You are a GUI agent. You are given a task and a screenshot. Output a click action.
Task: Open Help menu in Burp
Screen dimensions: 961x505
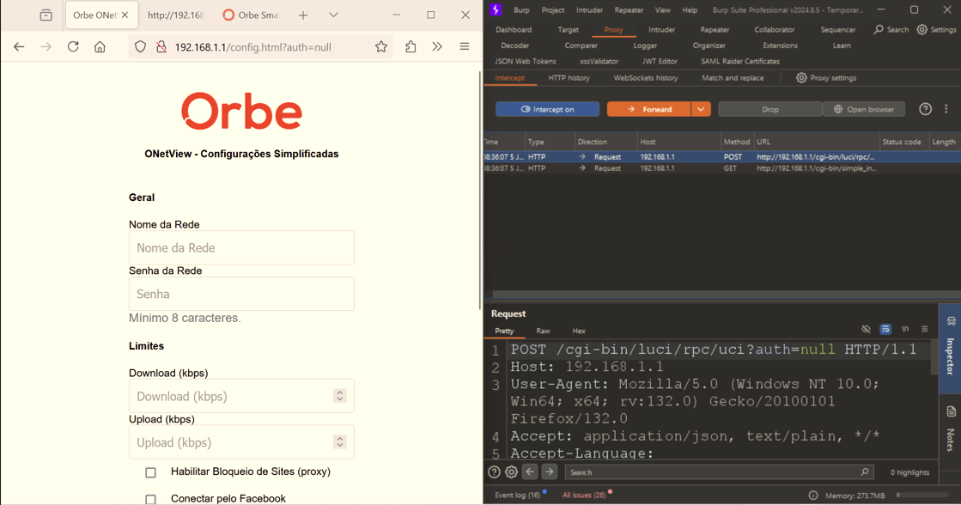690,9
